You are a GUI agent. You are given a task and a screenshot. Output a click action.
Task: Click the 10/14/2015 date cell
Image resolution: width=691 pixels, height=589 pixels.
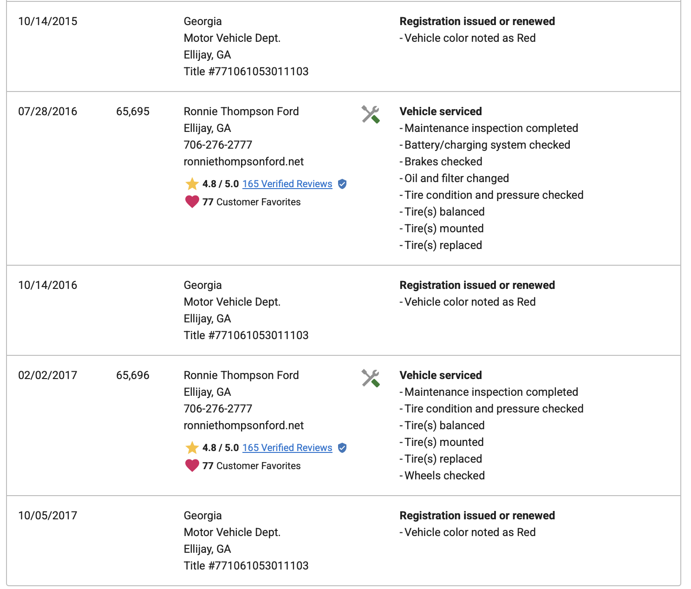click(x=48, y=21)
